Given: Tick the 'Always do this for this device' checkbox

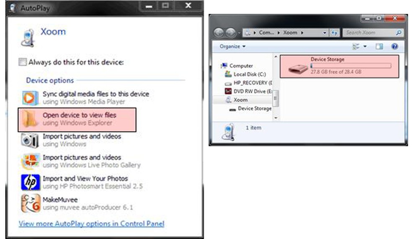Looking at the screenshot, I should [x=23, y=62].
